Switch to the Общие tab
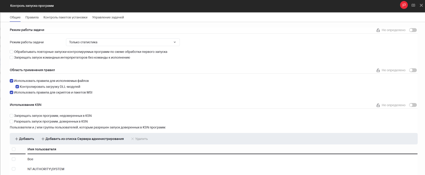425x175 pixels. pyautogui.click(x=15, y=17)
